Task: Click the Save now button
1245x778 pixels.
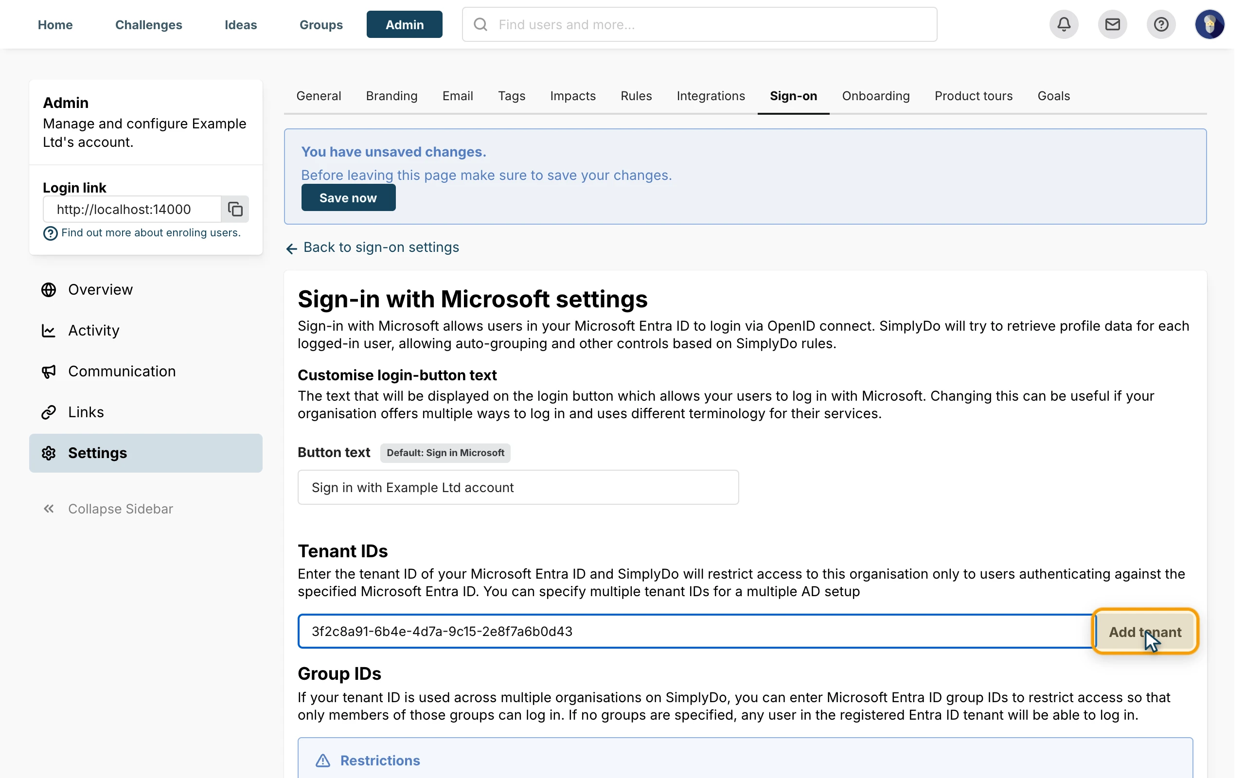Action: click(348, 197)
